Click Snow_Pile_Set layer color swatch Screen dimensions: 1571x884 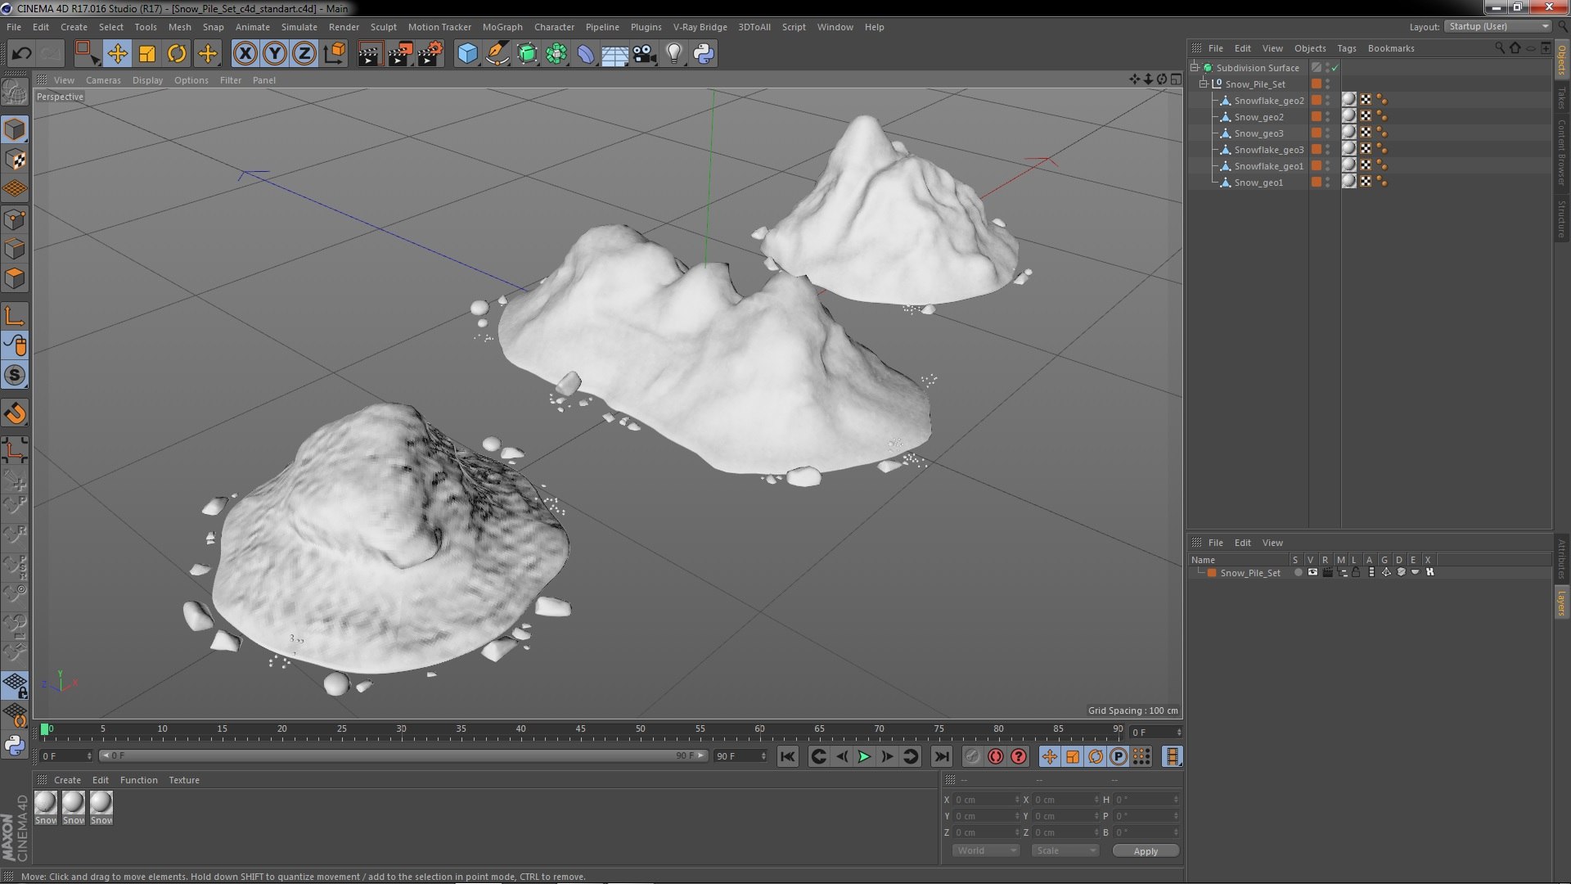(x=1212, y=573)
